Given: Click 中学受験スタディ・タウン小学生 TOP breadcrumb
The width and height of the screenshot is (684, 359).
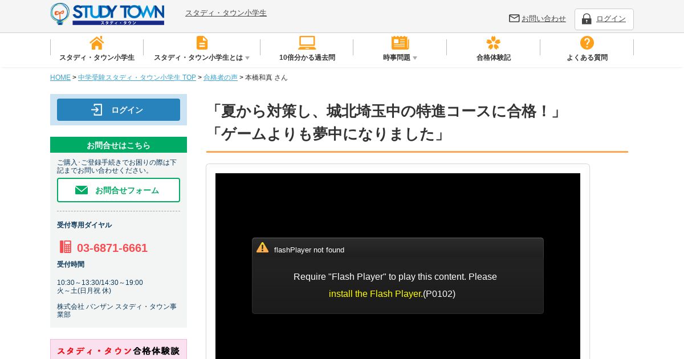Looking at the screenshot, I should [137, 77].
